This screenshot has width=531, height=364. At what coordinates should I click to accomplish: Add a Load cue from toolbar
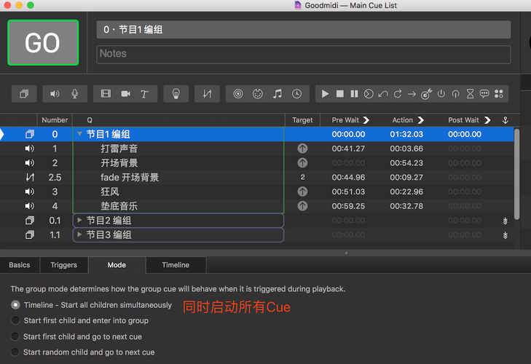click(x=369, y=94)
